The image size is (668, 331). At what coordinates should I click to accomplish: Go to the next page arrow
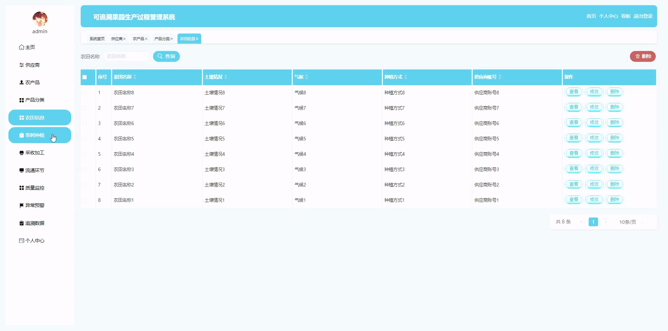coord(606,222)
